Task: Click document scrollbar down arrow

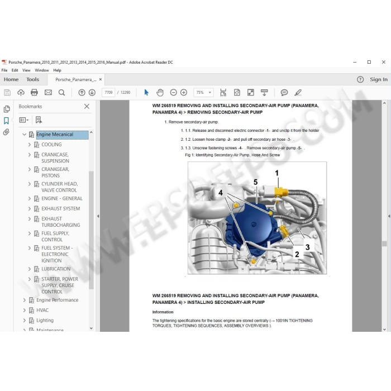Action: 384,329
